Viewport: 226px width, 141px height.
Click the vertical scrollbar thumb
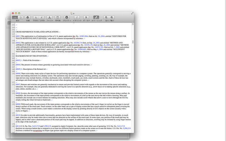pyautogui.click(x=133, y=42)
